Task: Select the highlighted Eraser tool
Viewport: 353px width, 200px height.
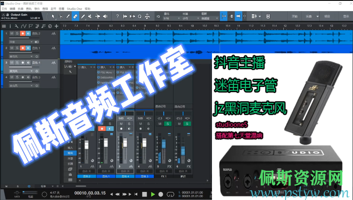Action: (x=75, y=16)
